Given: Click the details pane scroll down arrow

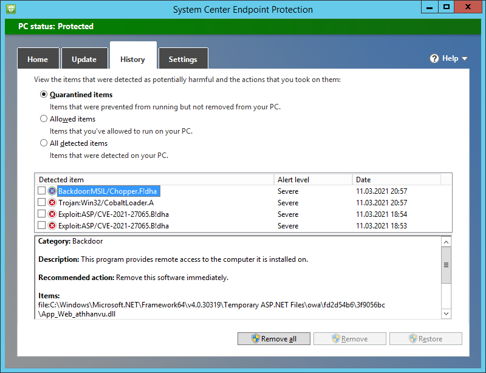Looking at the screenshot, I should click(446, 313).
